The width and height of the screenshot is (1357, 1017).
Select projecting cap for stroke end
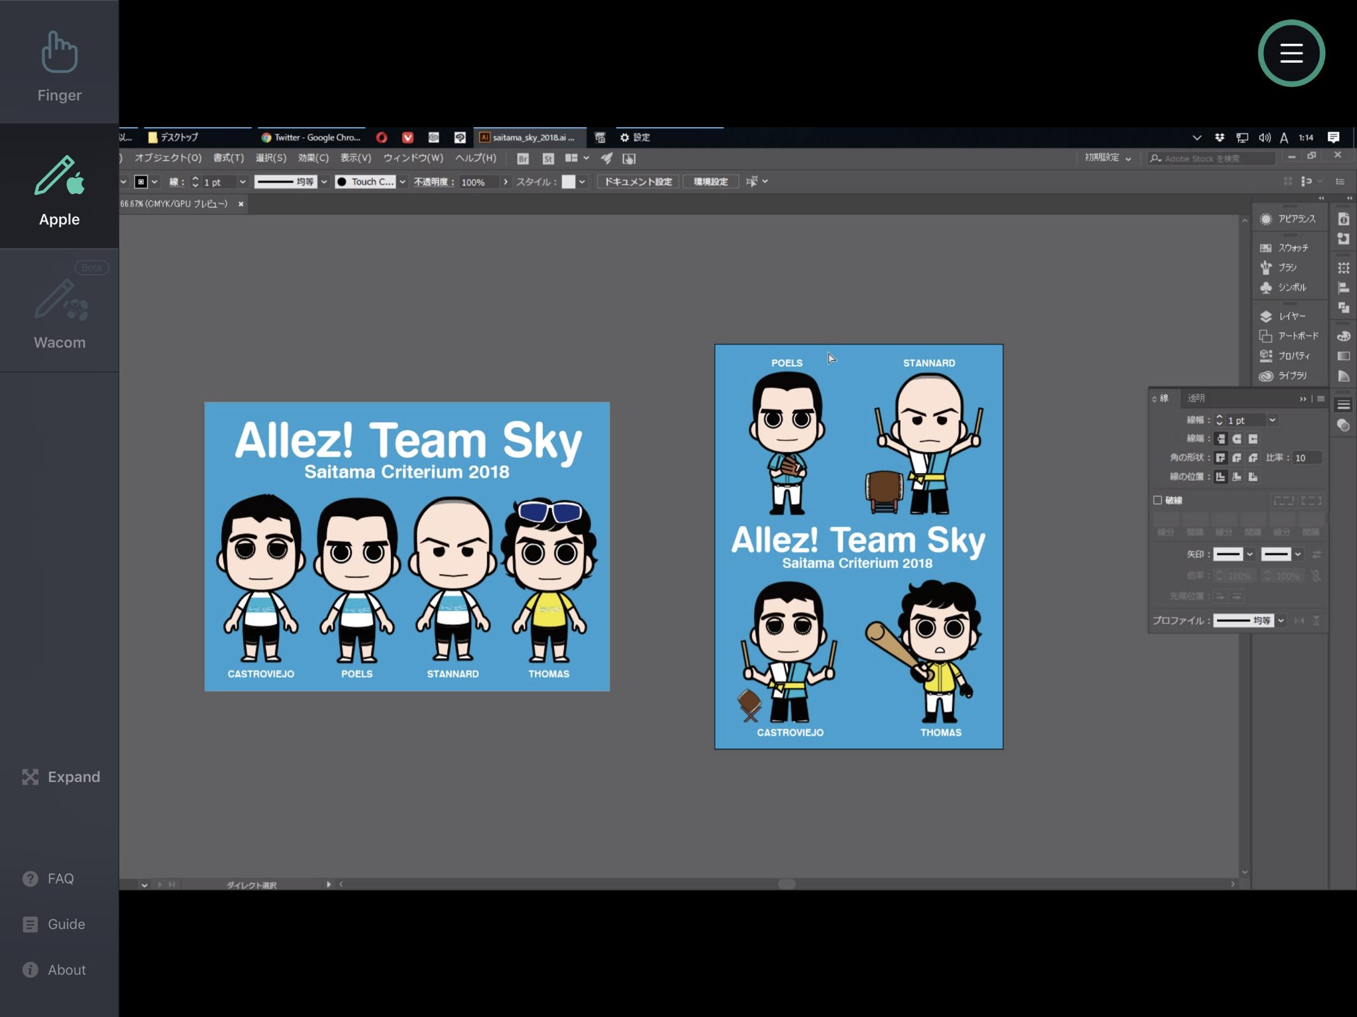coord(1252,439)
